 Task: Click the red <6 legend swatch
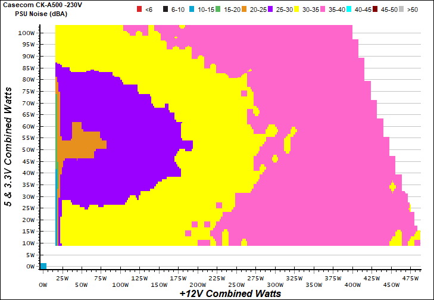(139, 10)
